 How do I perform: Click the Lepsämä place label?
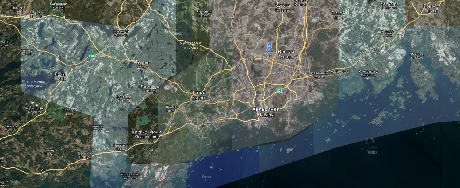204,13
